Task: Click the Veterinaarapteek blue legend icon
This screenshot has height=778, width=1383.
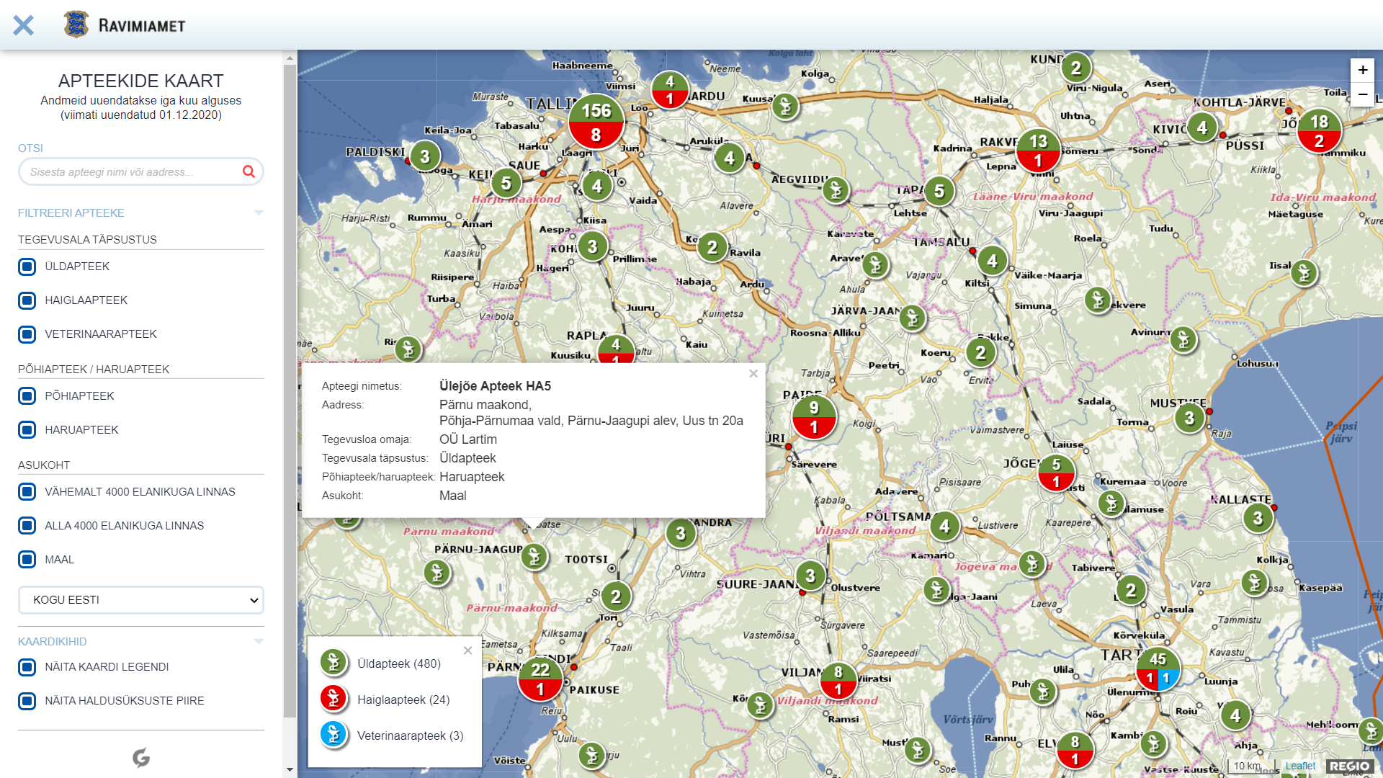Action: (x=334, y=735)
